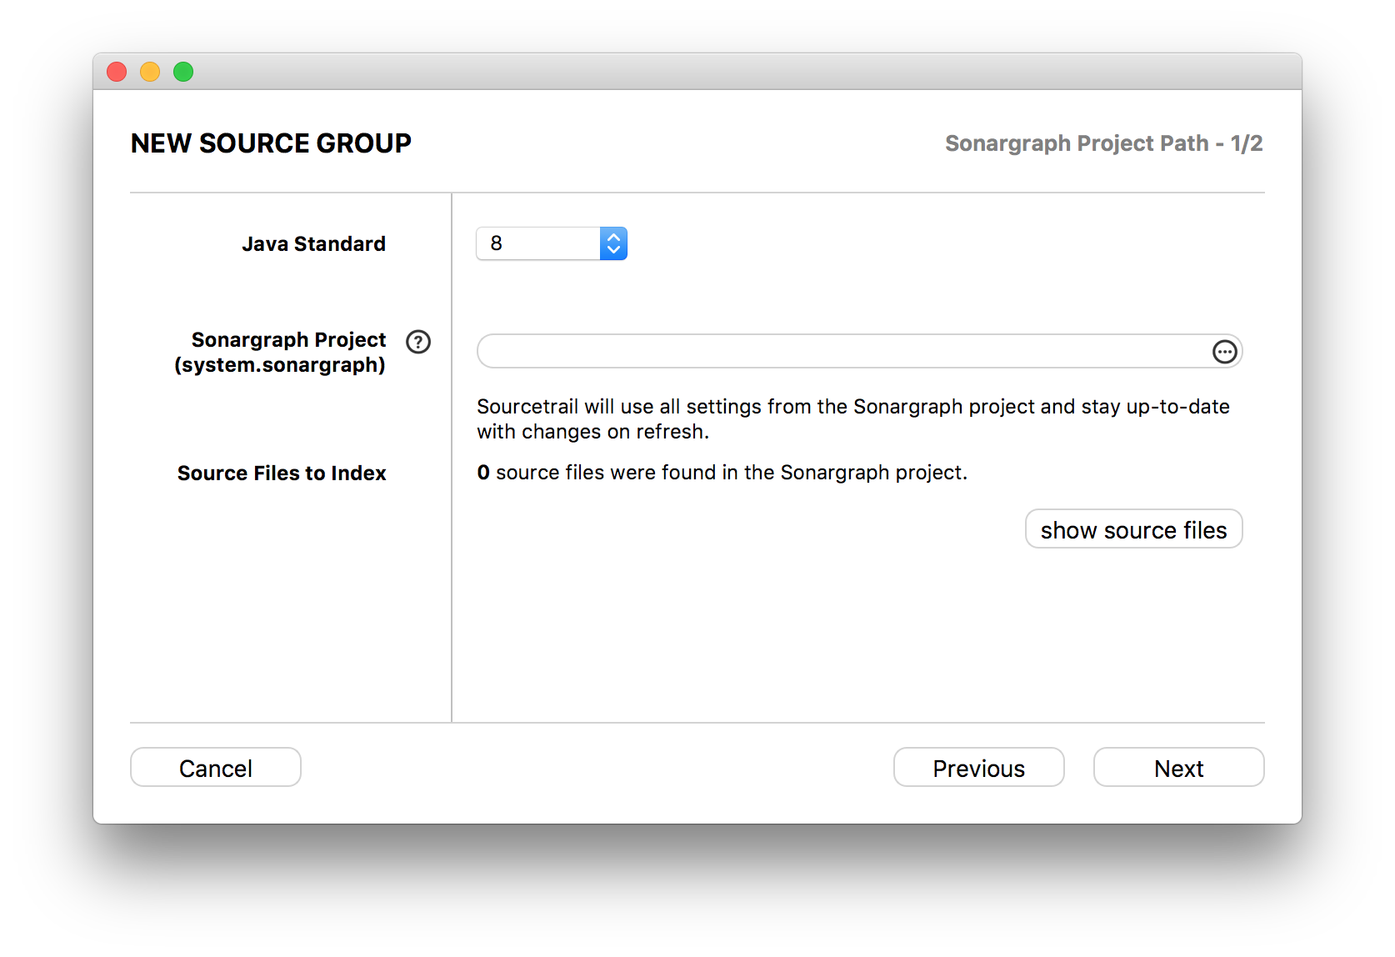Close the window with the red button
Image resolution: width=1395 pixels, height=957 pixels.
click(117, 73)
